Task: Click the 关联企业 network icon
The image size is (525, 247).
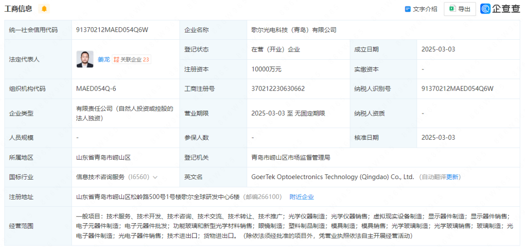Action: [x=116, y=60]
